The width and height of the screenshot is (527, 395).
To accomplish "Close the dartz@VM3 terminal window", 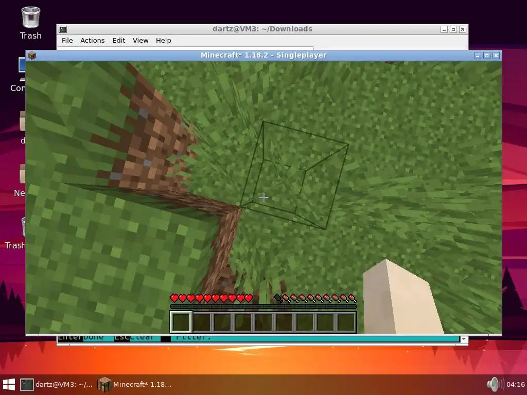I will coord(463,29).
